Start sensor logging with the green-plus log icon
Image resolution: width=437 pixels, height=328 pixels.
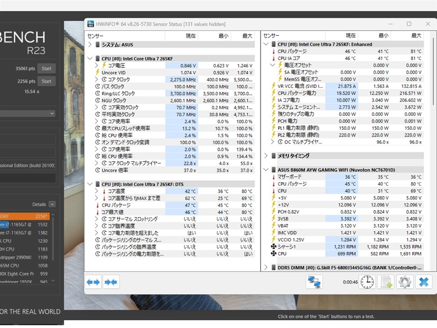click(386, 282)
